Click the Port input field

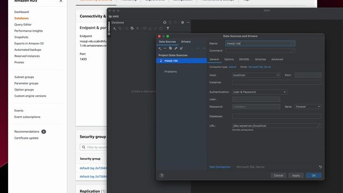pyautogui.click(x=308, y=75)
